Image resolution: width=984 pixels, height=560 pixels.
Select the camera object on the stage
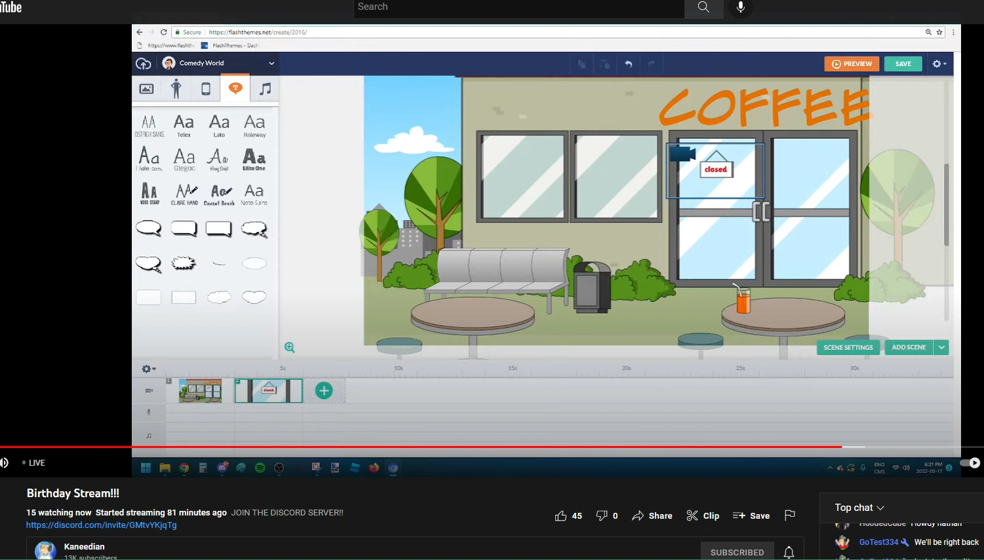pyautogui.click(x=682, y=154)
